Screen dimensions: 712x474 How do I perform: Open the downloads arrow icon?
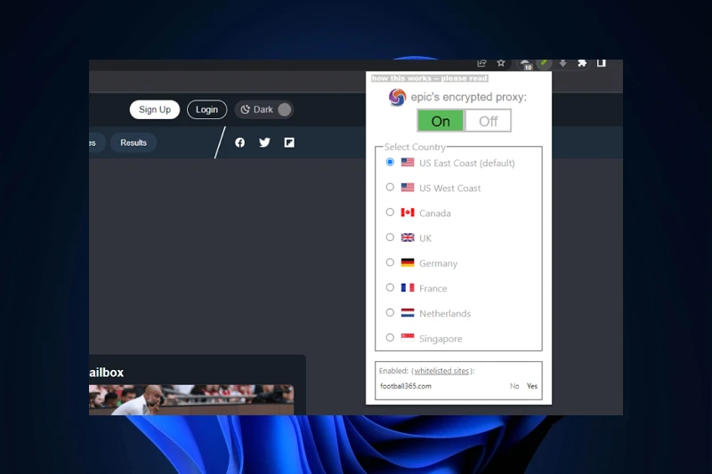[562, 63]
